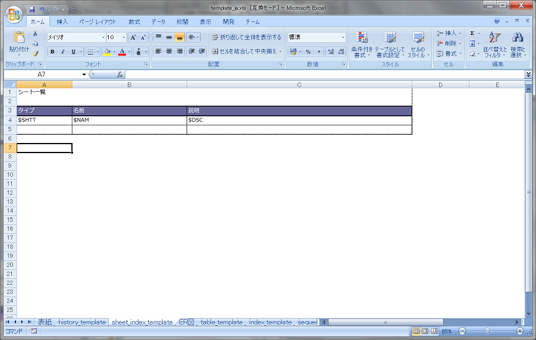
Task: Open the 挿入 ribbon tab
Action: [x=62, y=21]
